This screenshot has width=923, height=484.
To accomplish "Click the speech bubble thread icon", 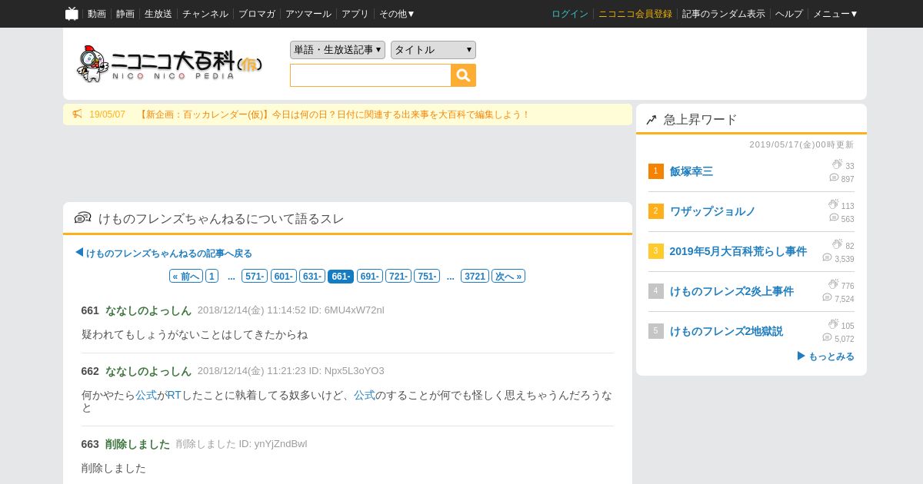I will 83,218.
